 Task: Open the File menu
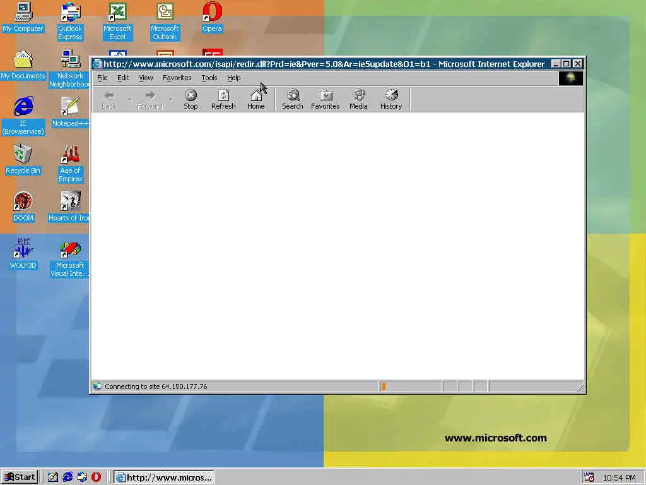click(x=102, y=78)
